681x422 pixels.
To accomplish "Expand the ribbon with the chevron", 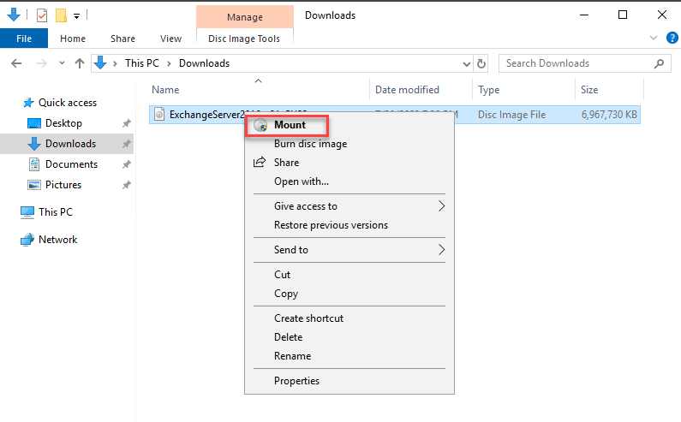I will (654, 38).
